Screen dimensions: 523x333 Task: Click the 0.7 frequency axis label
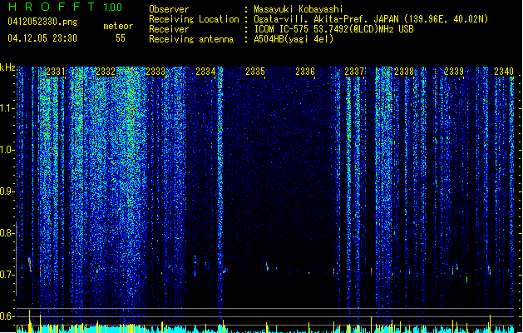[x=7, y=275]
